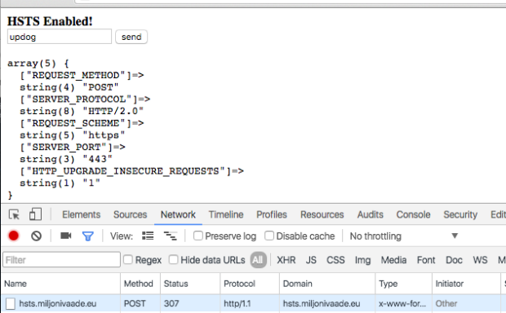
Task: Switch to overview waterfall view icon
Action: click(x=170, y=236)
